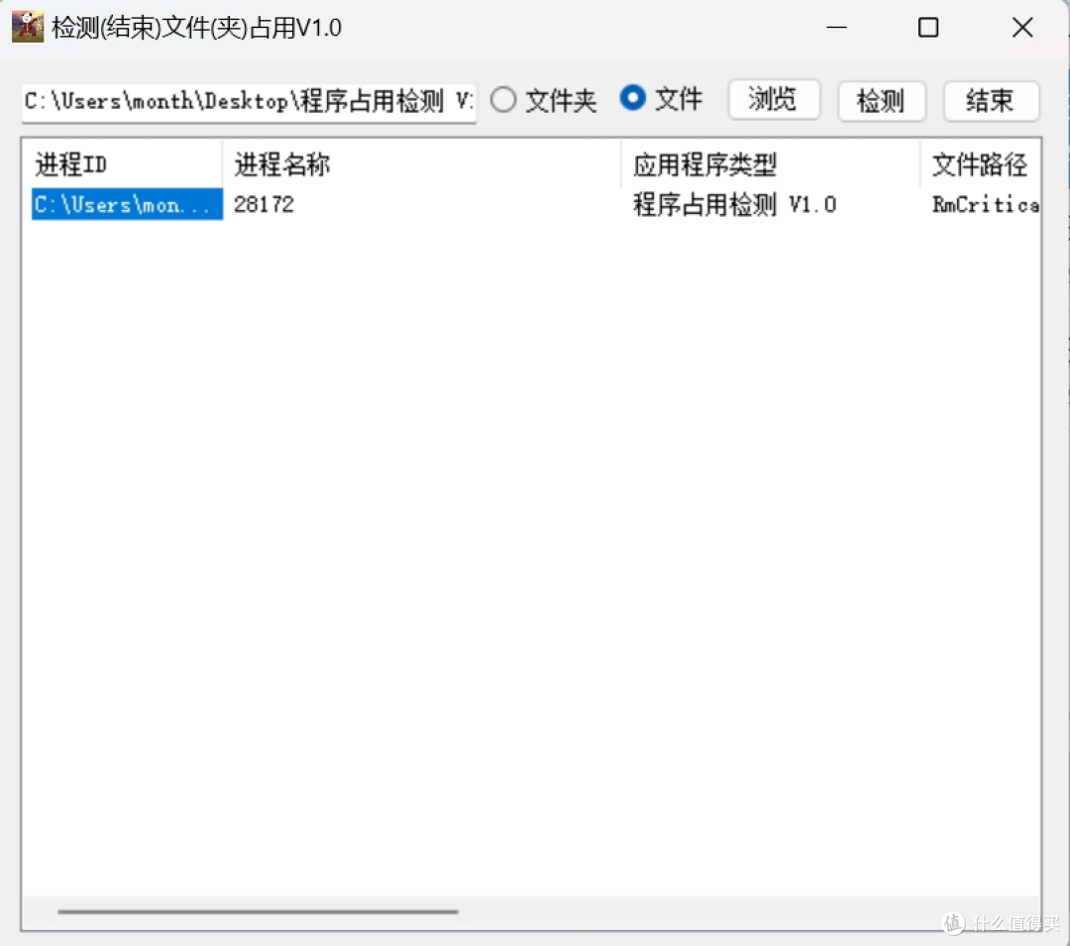This screenshot has width=1070, height=946.
Task: Sort by the 进程名称 column header
Action: coord(422,164)
